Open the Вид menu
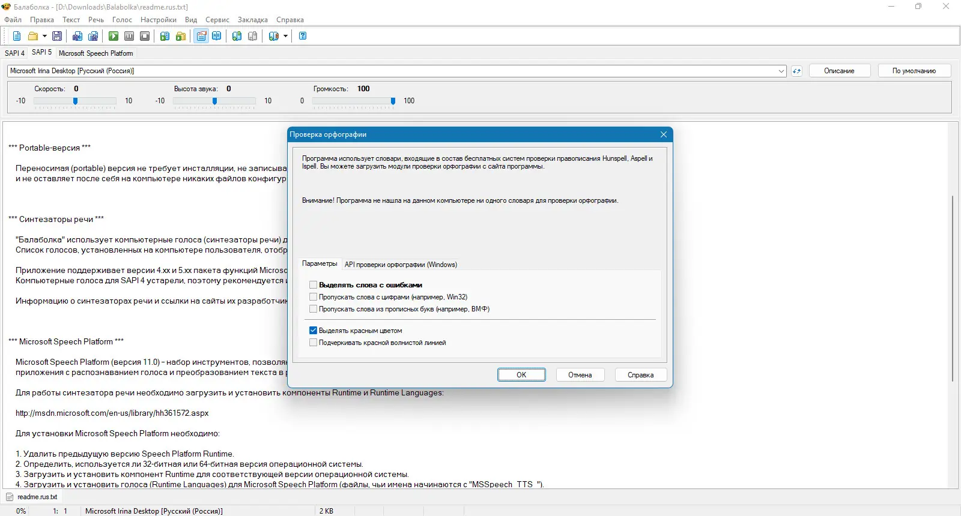Viewport: 961px width, 516px height. click(191, 20)
